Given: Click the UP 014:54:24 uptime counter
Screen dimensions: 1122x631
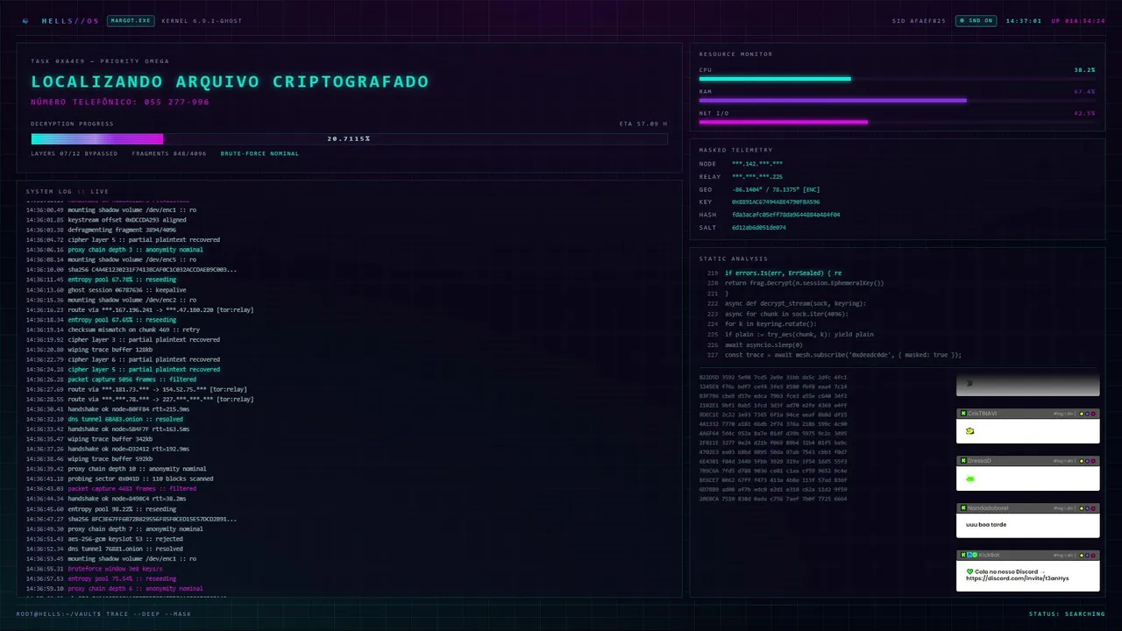Looking at the screenshot, I should point(1078,20).
